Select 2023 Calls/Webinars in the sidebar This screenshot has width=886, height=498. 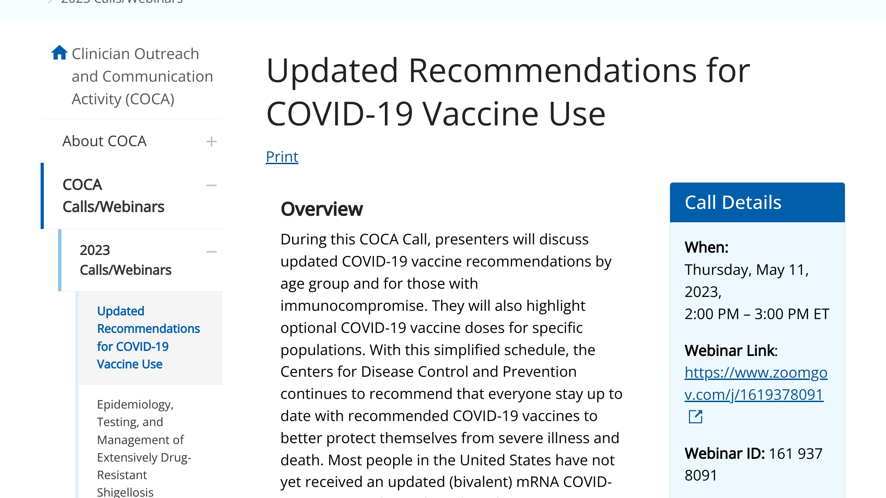125,260
